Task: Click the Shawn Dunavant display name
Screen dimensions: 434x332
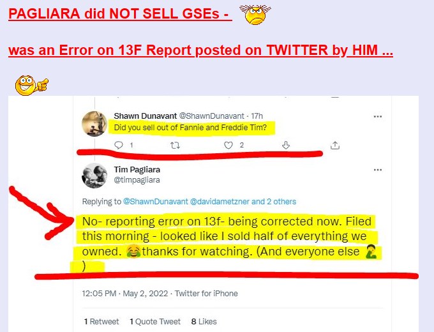Action: [146, 116]
